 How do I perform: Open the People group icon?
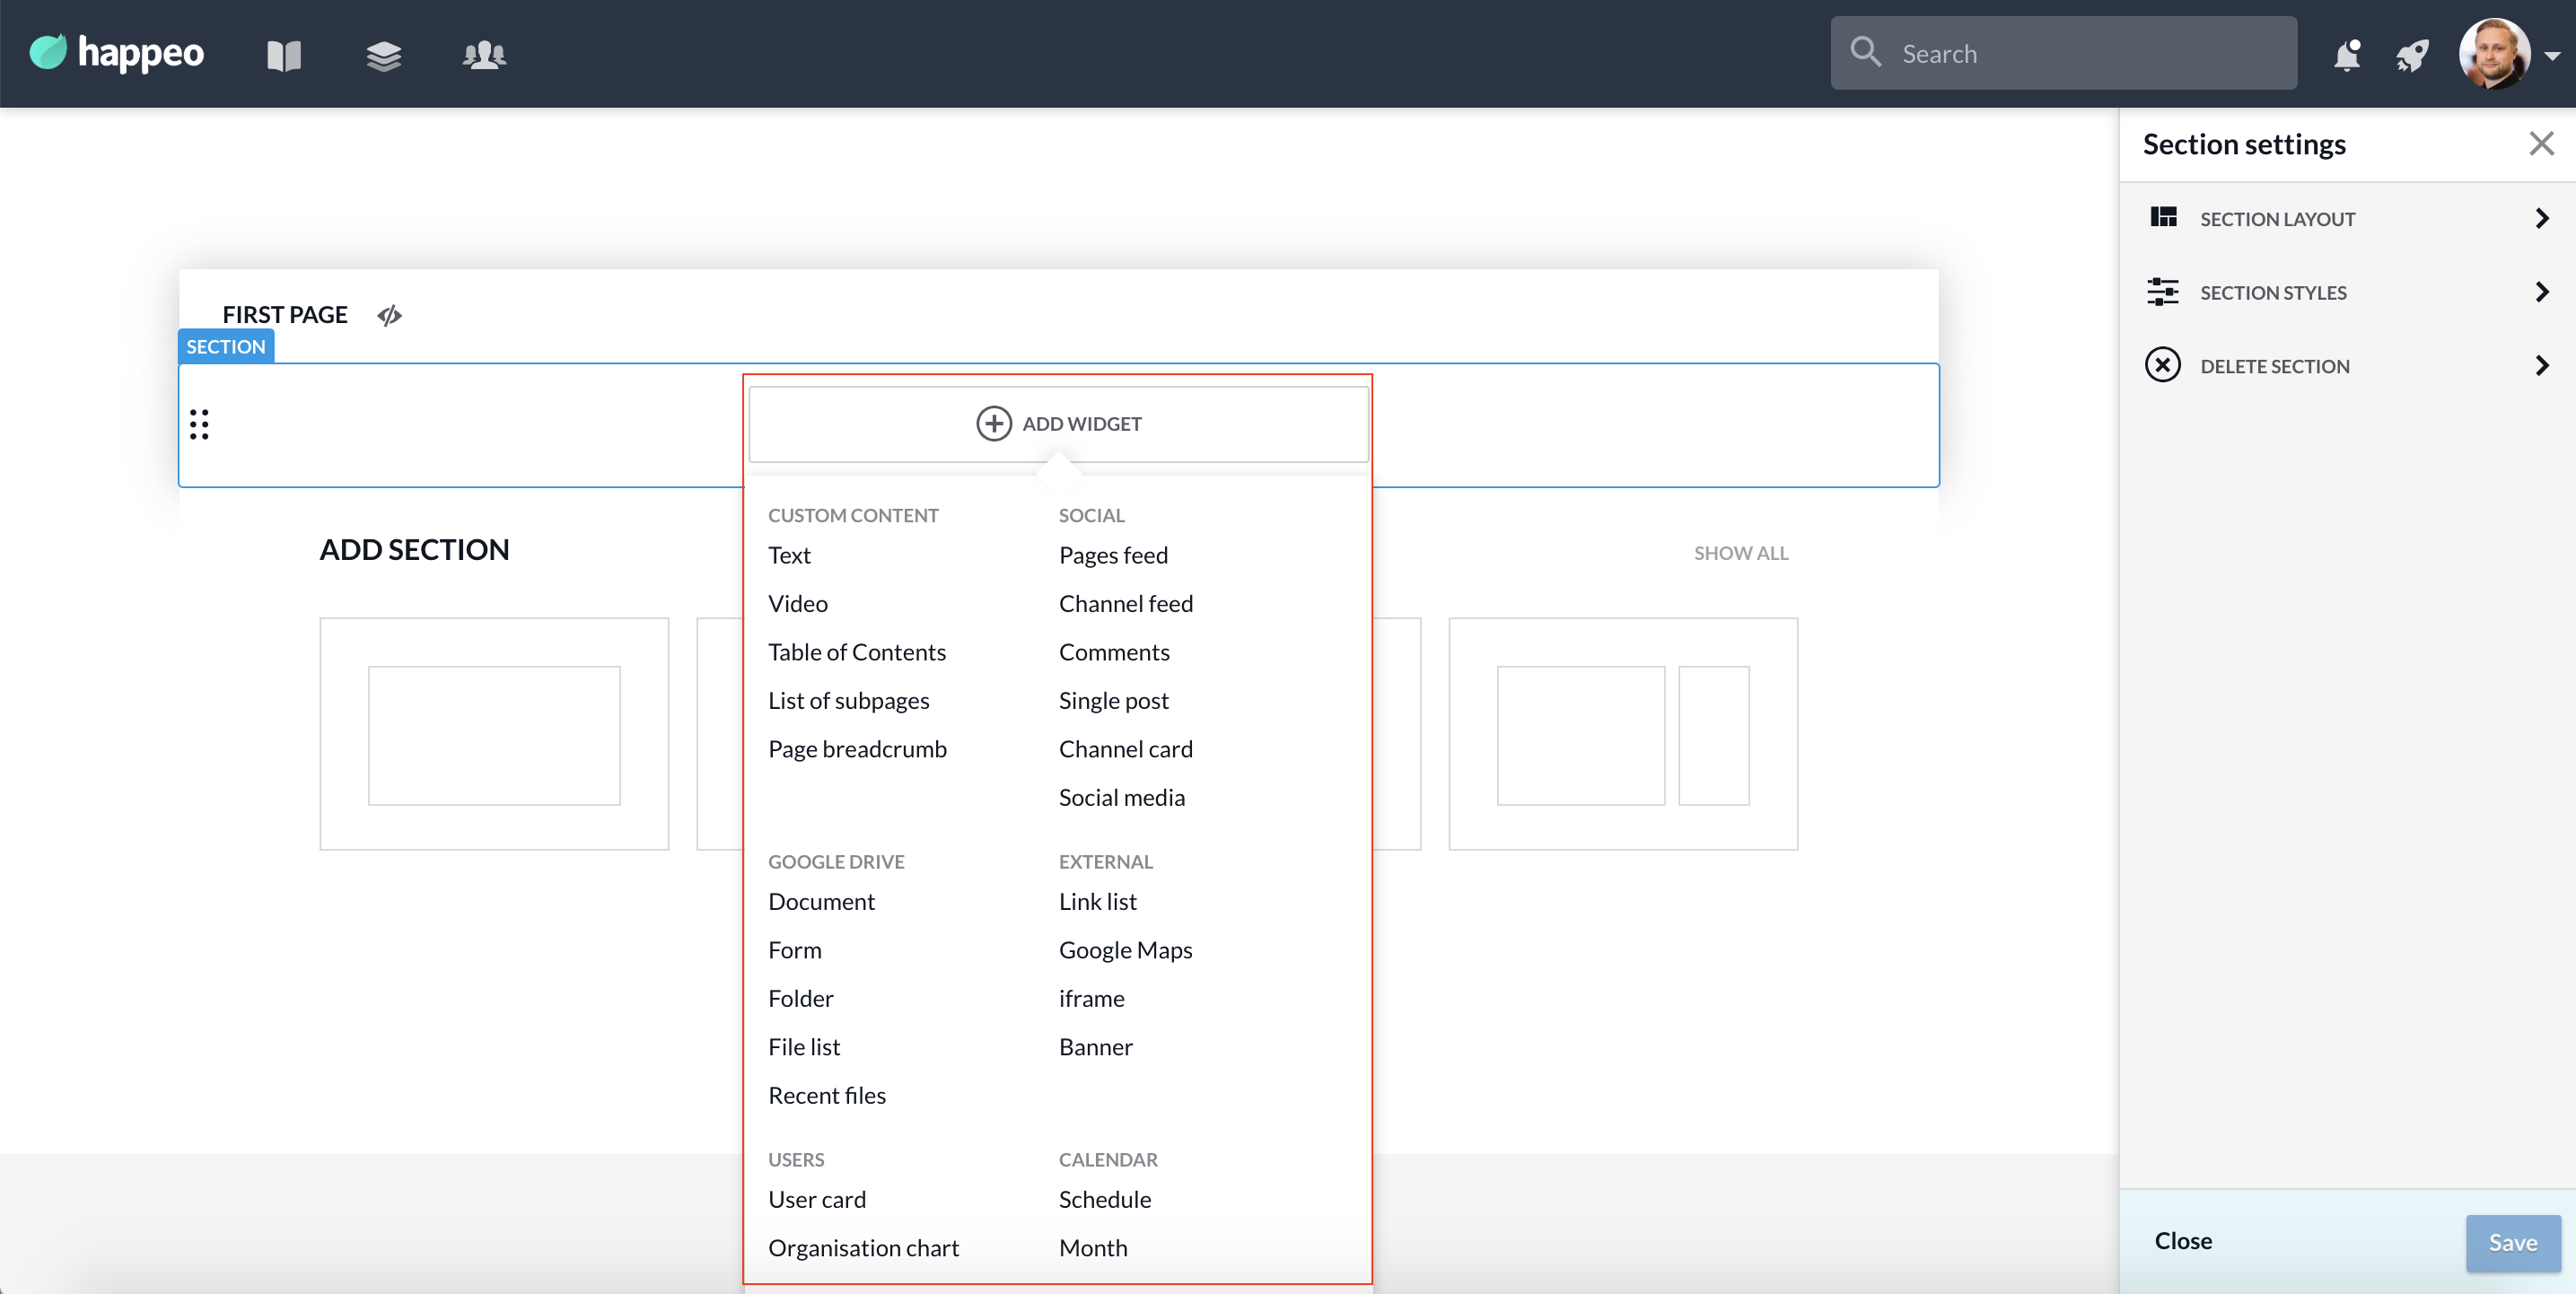pos(484,55)
